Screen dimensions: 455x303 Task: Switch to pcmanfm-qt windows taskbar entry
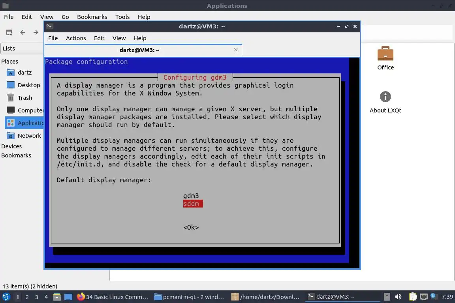pyautogui.click(x=189, y=297)
